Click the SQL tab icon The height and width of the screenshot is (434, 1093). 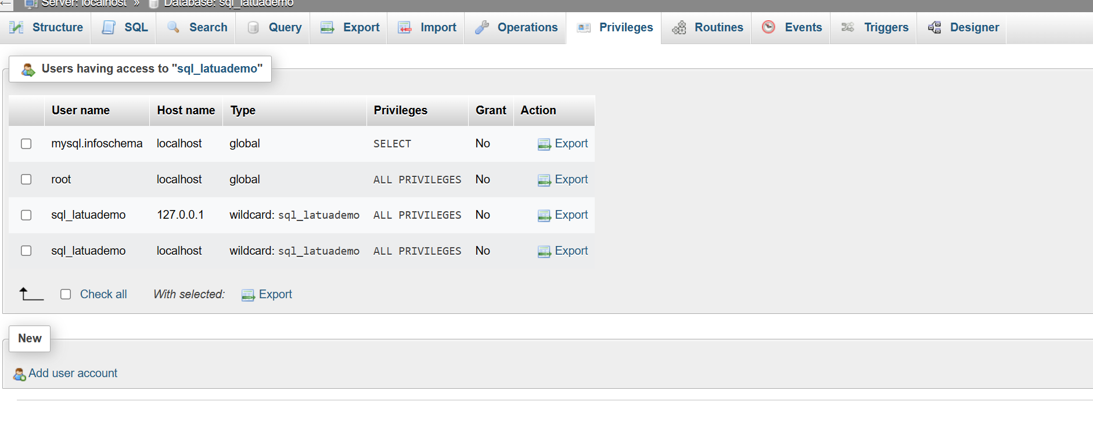pos(109,27)
